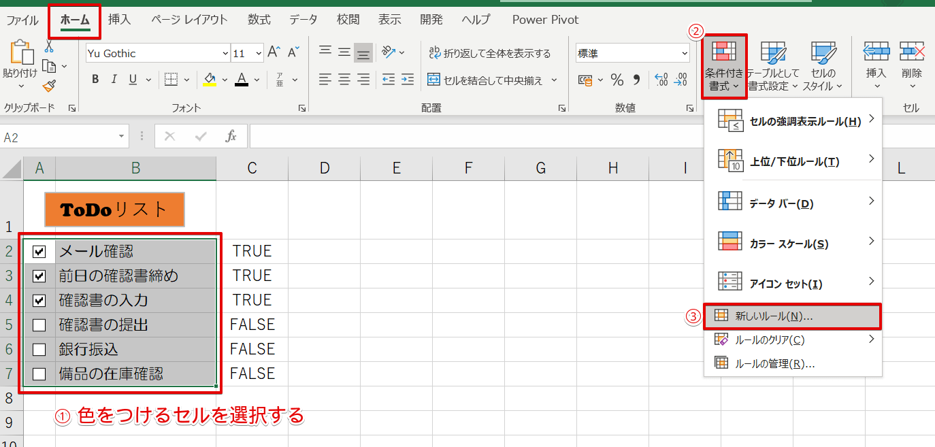Check the 備品の在庫確認 checkbox
The image size is (935, 447).
[39, 374]
